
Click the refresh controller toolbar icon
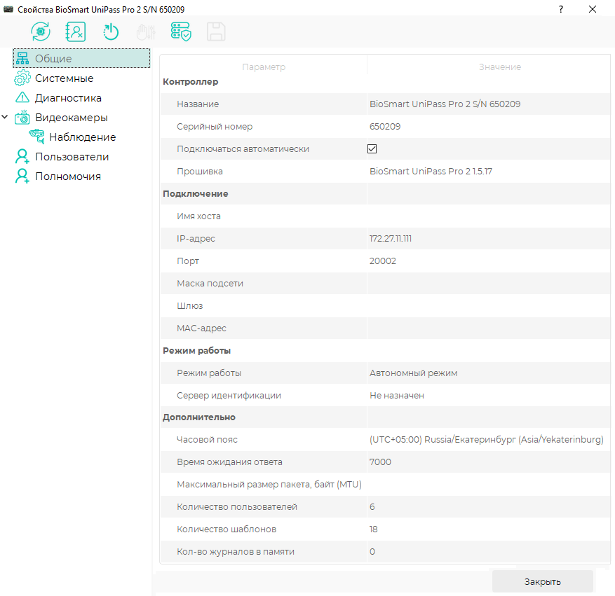click(41, 32)
